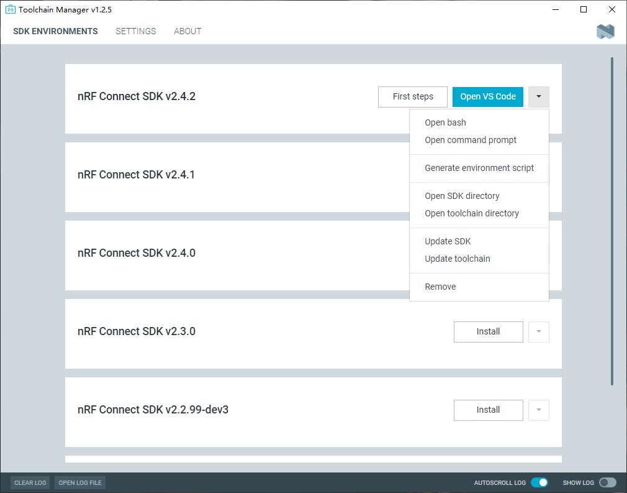627x493 pixels.
Task: Choose Open command prompt menu entry
Action: (x=479, y=140)
